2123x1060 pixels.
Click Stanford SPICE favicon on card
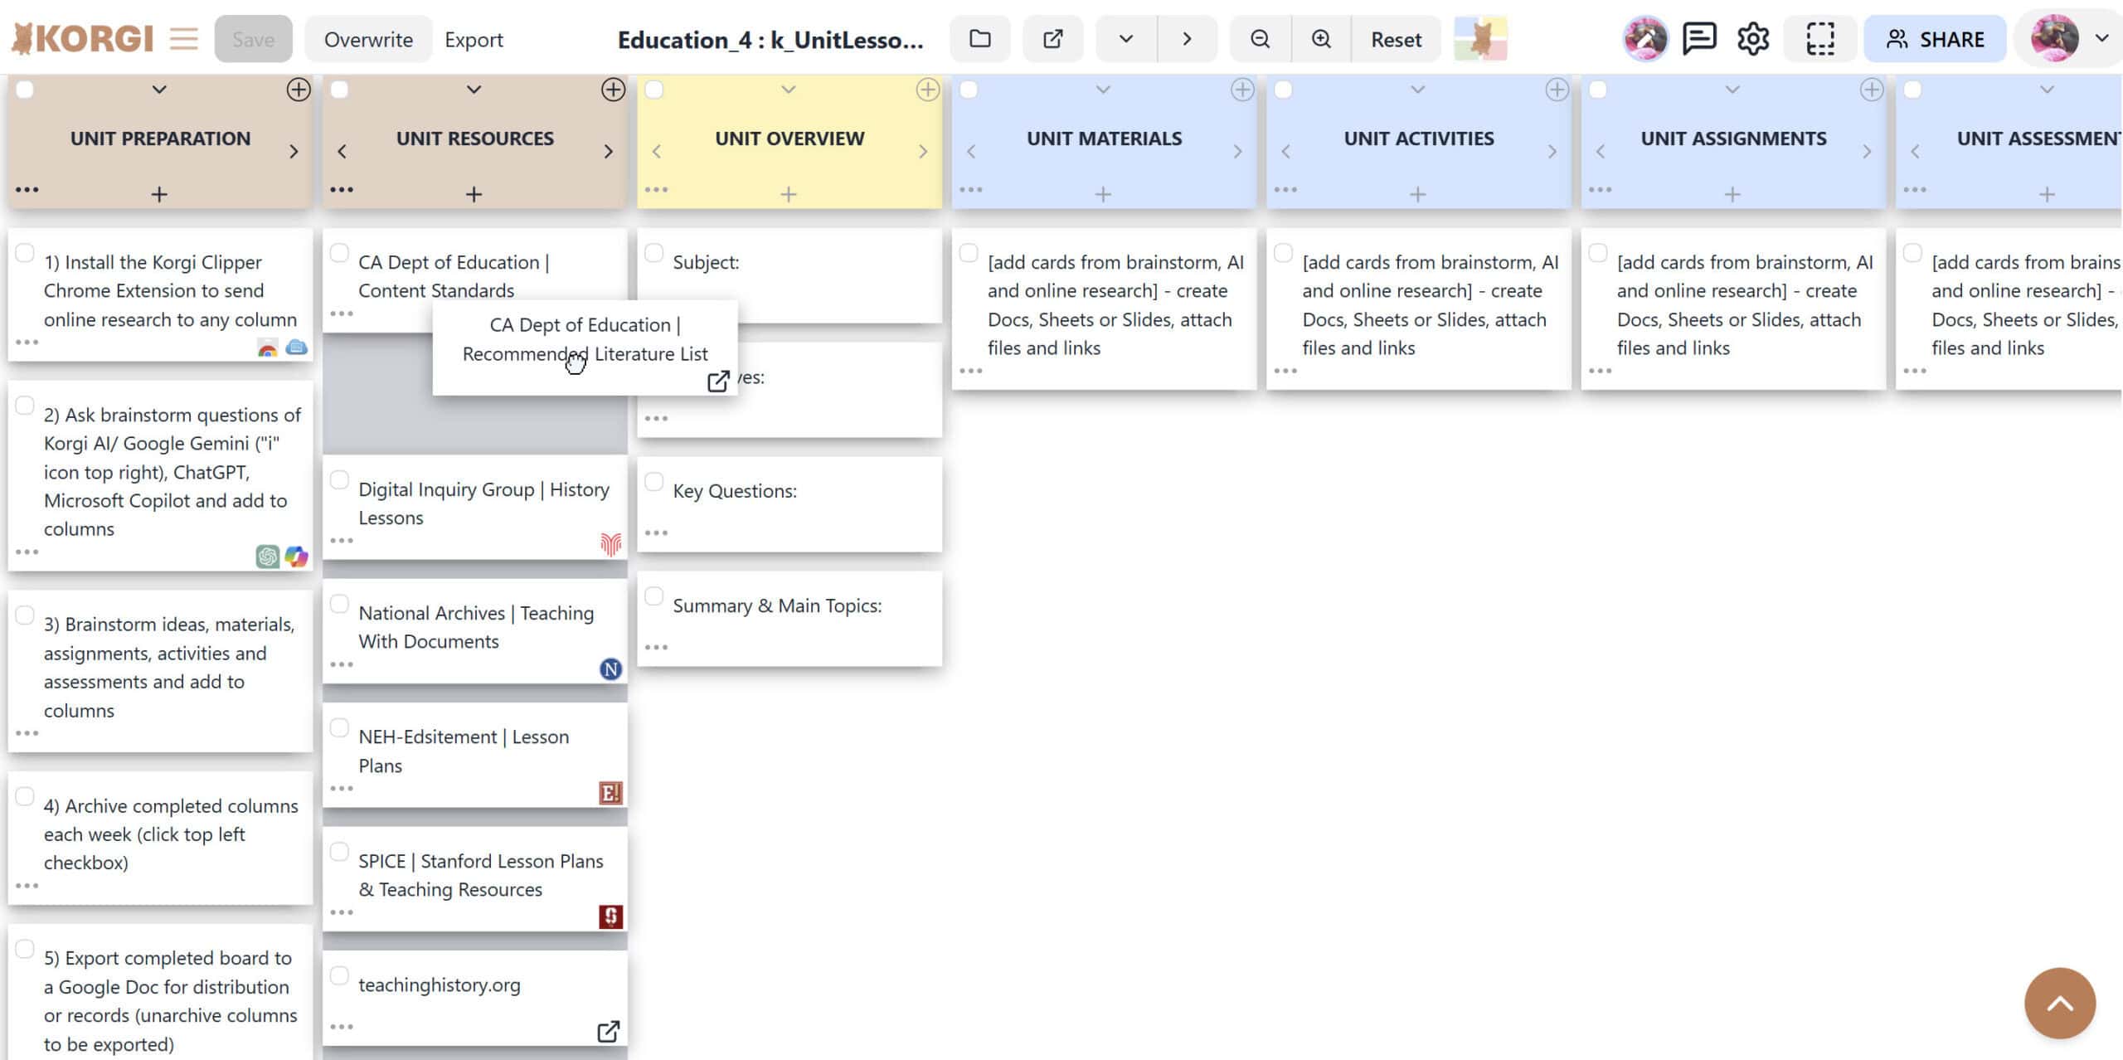610,917
